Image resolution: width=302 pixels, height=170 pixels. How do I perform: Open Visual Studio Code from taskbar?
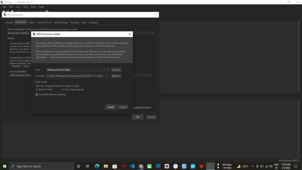pos(132,166)
